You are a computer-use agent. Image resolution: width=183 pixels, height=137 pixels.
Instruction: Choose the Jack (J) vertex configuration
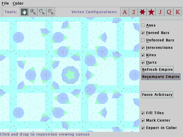pos(160,12)
